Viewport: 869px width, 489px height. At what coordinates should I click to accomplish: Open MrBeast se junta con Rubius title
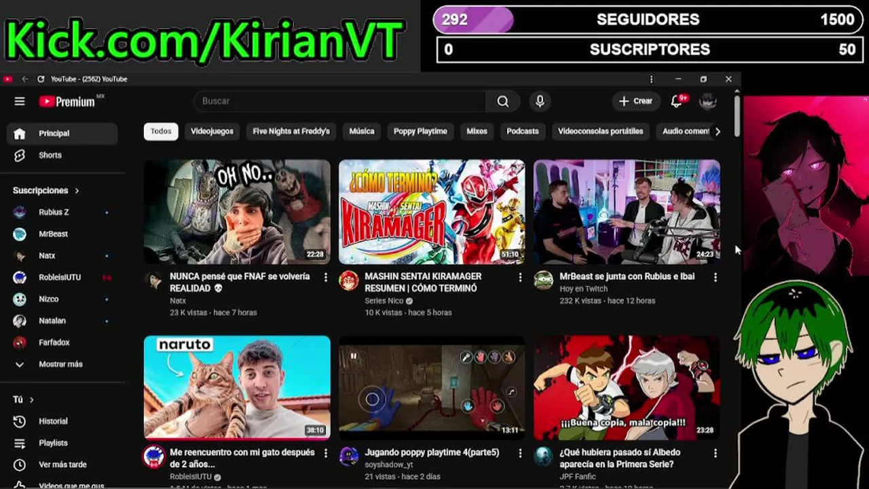tap(627, 276)
